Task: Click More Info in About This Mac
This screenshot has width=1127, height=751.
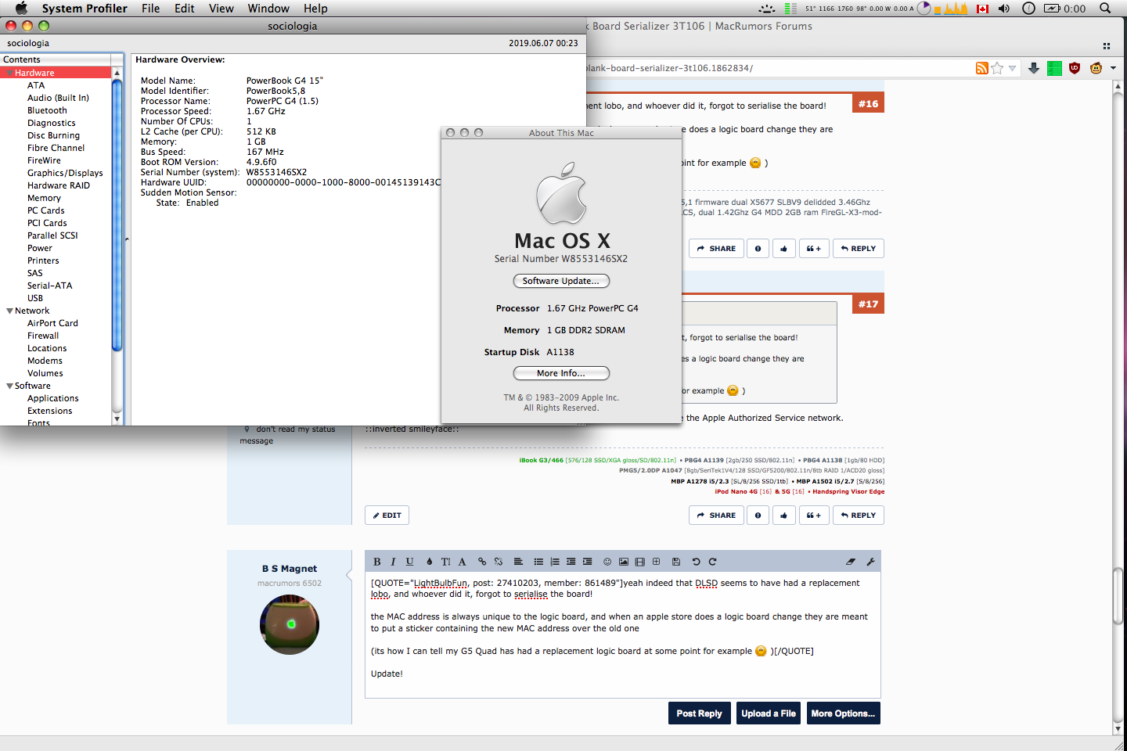Action: [x=561, y=373]
